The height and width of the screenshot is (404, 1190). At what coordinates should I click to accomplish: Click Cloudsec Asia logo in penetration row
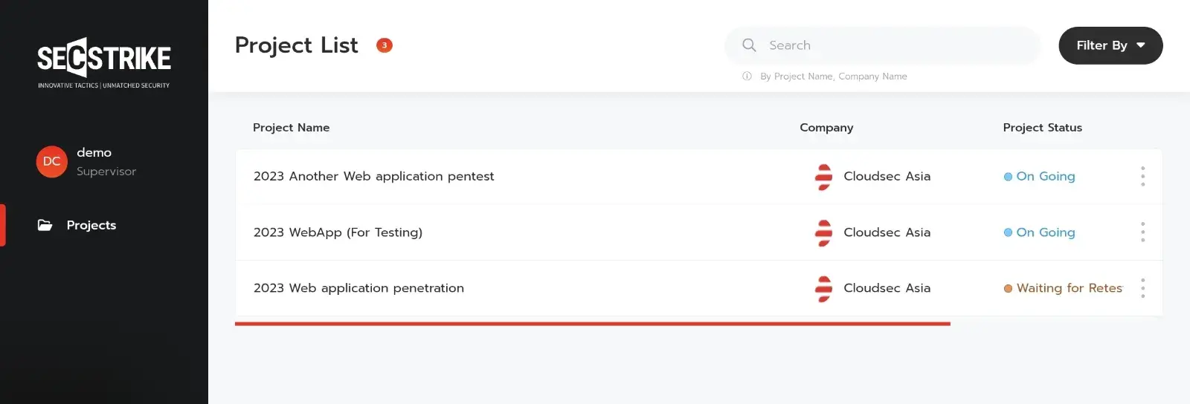pos(823,288)
